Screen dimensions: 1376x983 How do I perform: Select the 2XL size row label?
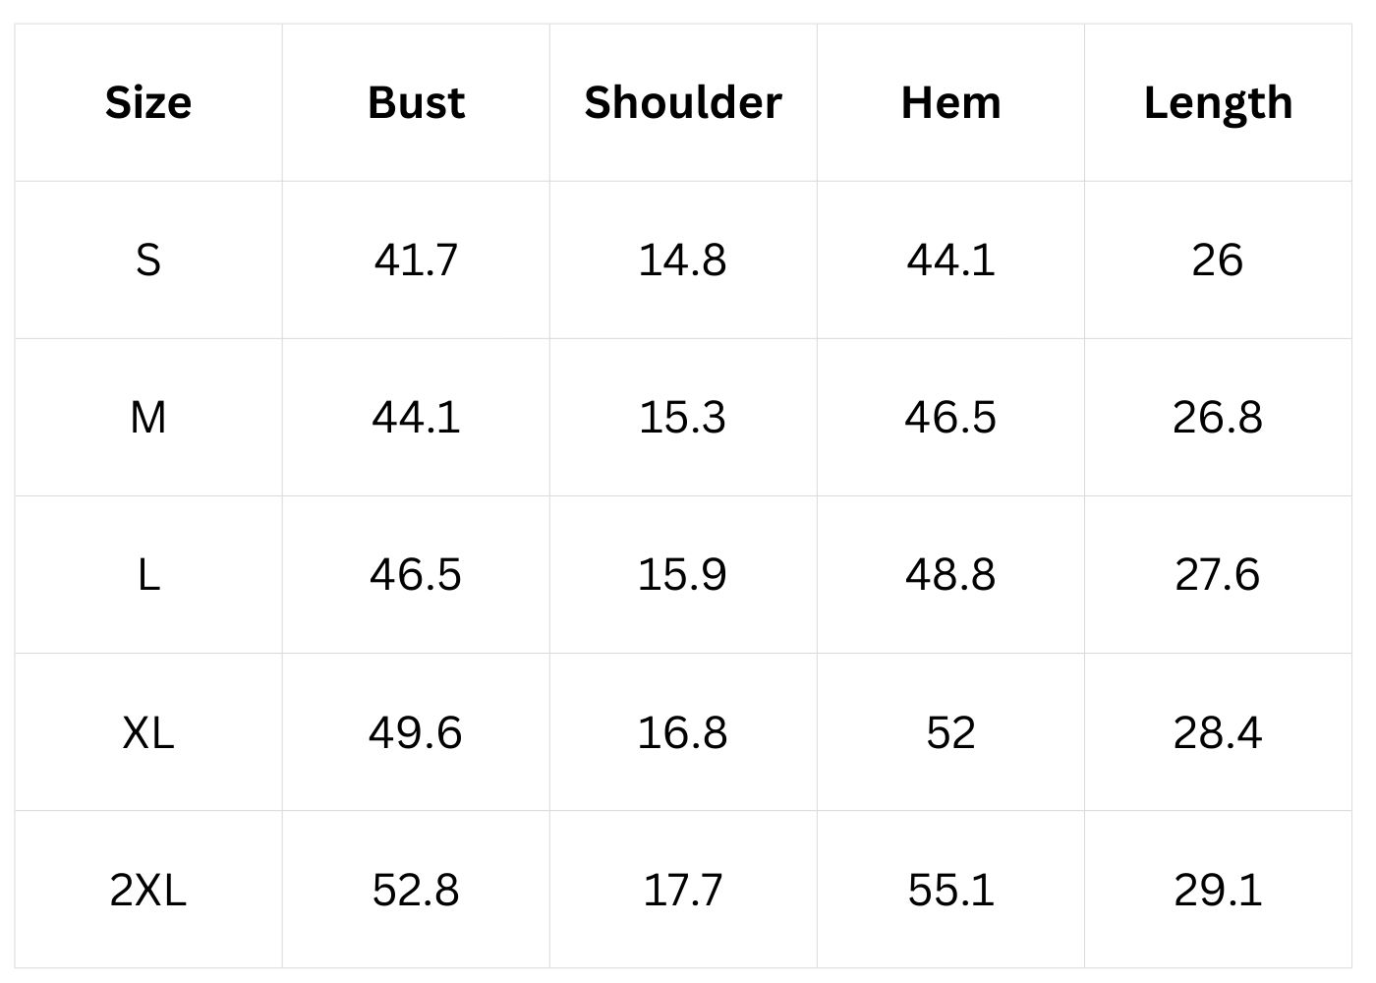pos(148,890)
